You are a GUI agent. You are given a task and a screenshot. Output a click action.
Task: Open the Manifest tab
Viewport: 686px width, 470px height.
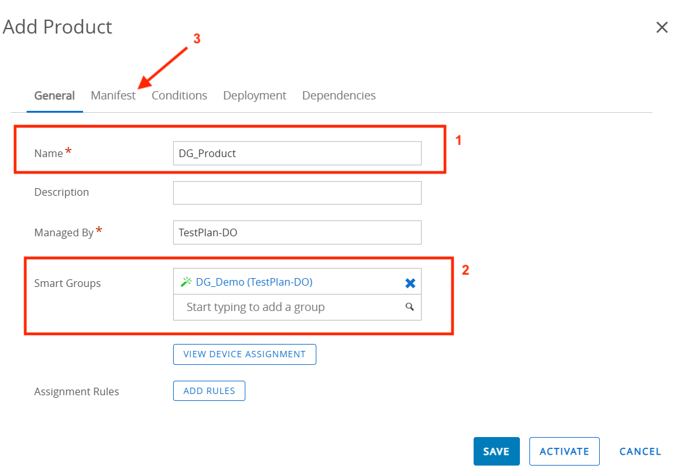(x=113, y=96)
